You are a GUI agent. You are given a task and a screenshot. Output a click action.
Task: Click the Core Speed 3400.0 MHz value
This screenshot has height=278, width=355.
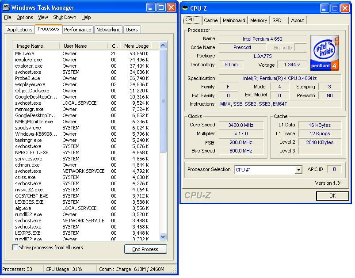(x=241, y=125)
